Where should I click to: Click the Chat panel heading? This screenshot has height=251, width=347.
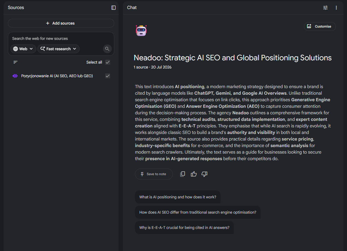(132, 8)
